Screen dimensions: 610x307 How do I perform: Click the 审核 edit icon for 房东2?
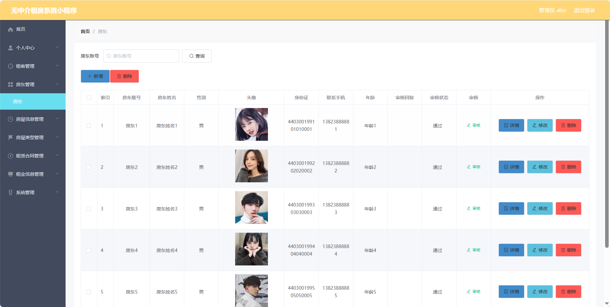(x=469, y=167)
